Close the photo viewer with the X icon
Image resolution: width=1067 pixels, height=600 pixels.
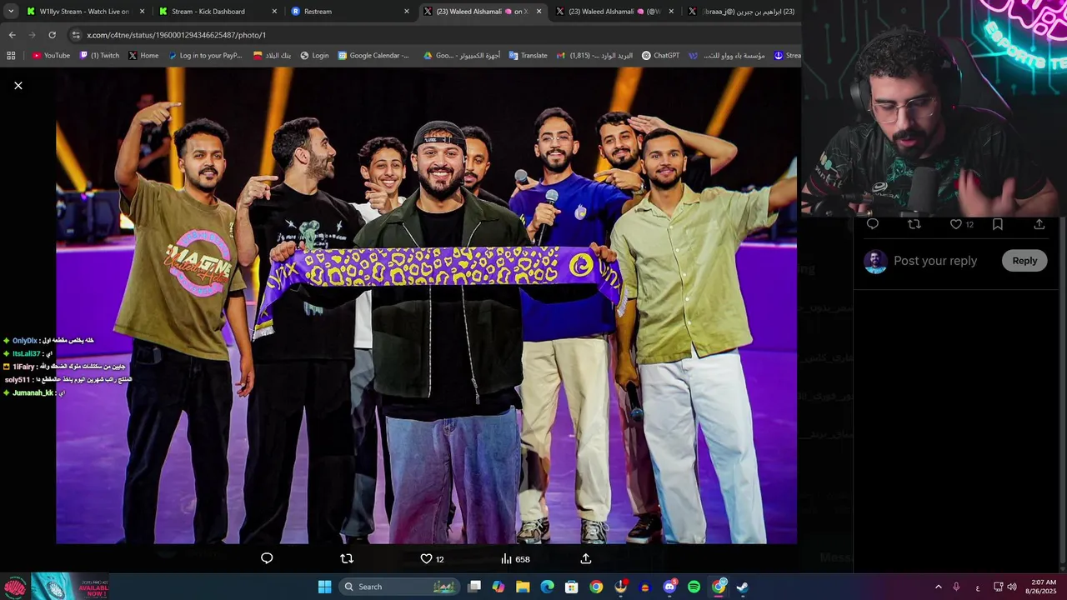pos(18,86)
